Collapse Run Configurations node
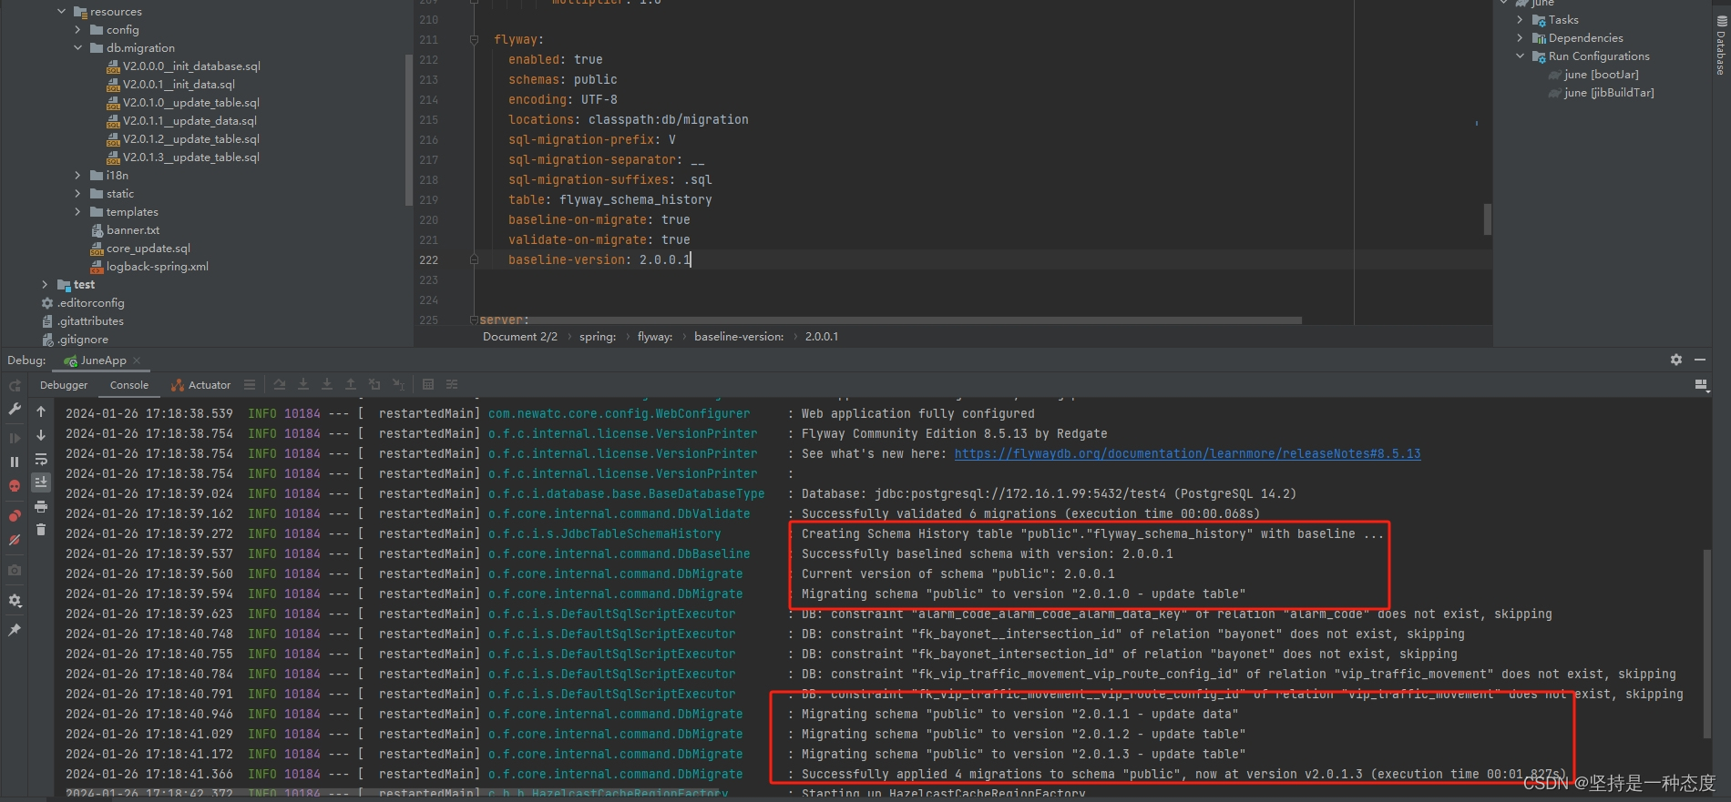Viewport: 1731px width, 802px height. click(x=1520, y=56)
